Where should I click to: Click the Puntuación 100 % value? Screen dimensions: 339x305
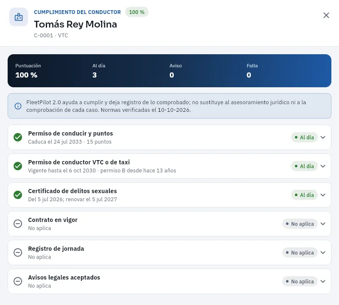pos(26,75)
